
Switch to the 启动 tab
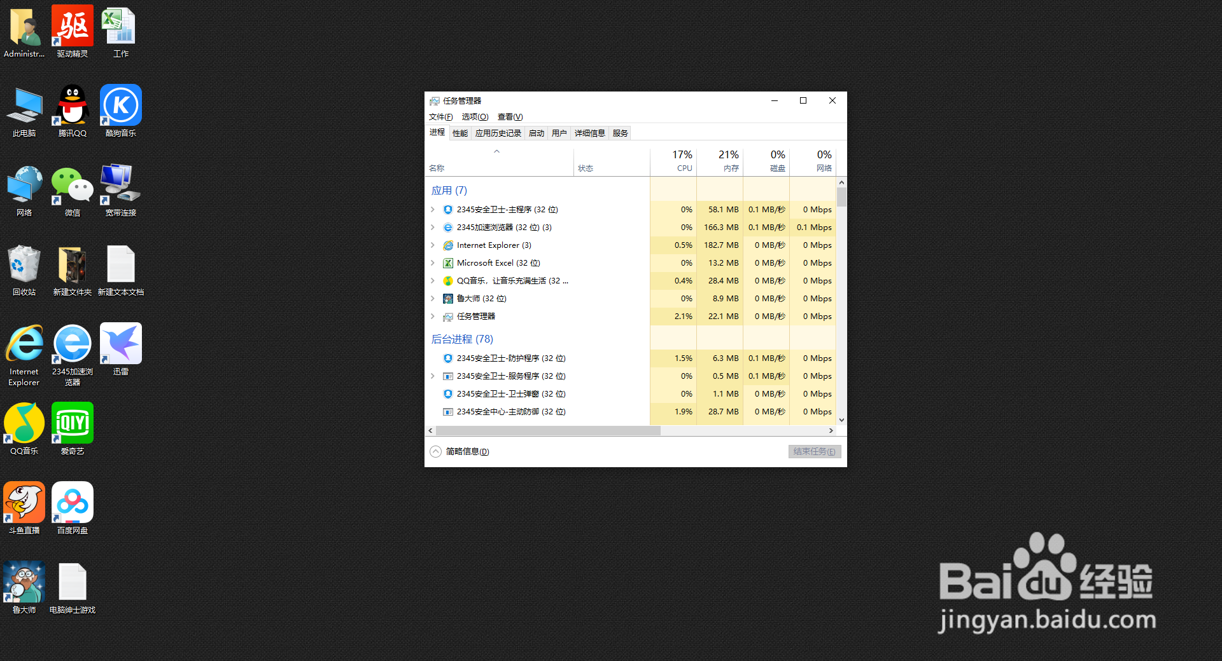(x=537, y=133)
